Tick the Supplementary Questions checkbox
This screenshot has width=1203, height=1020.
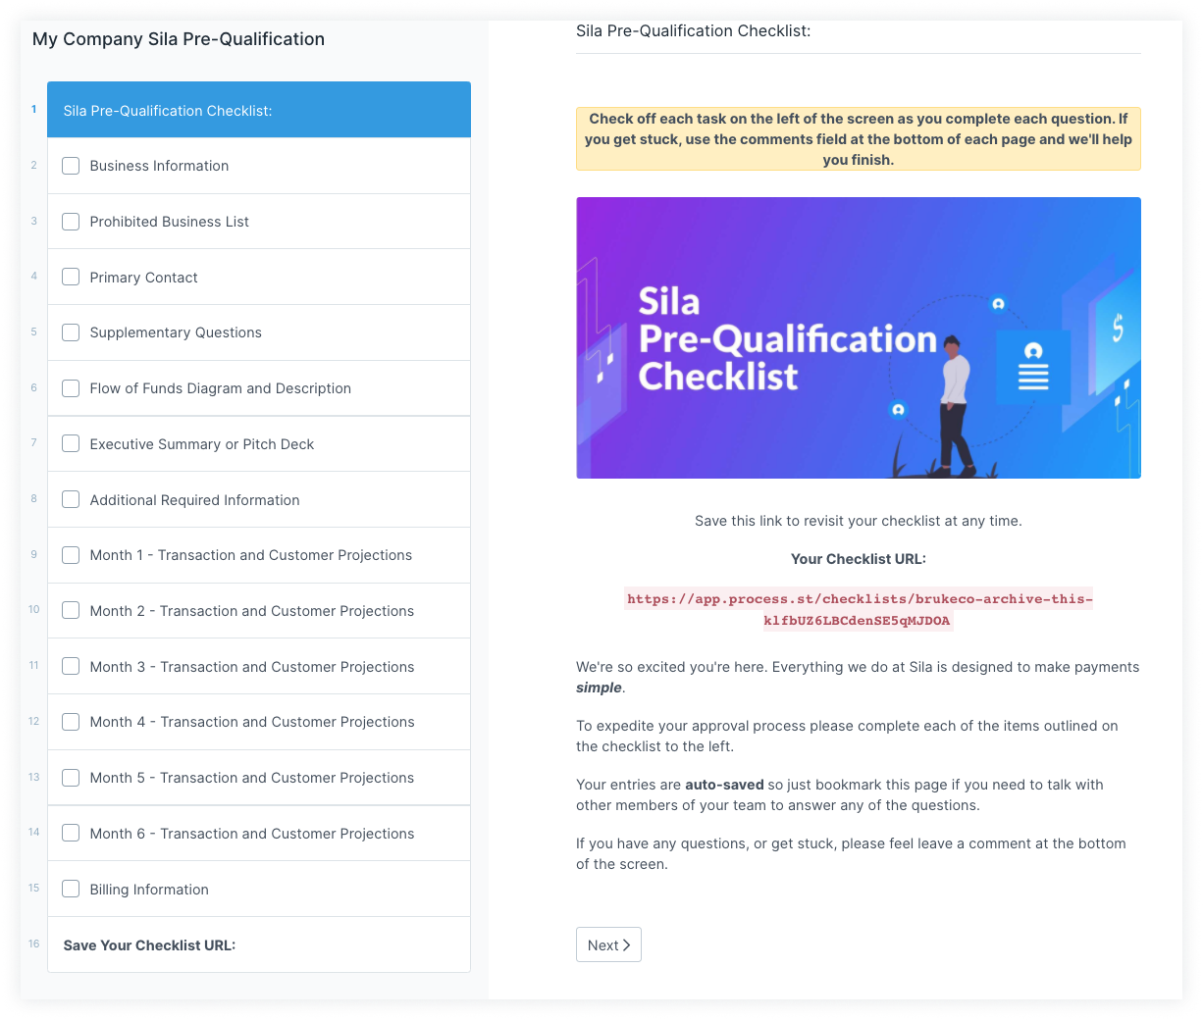tap(71, 332)
